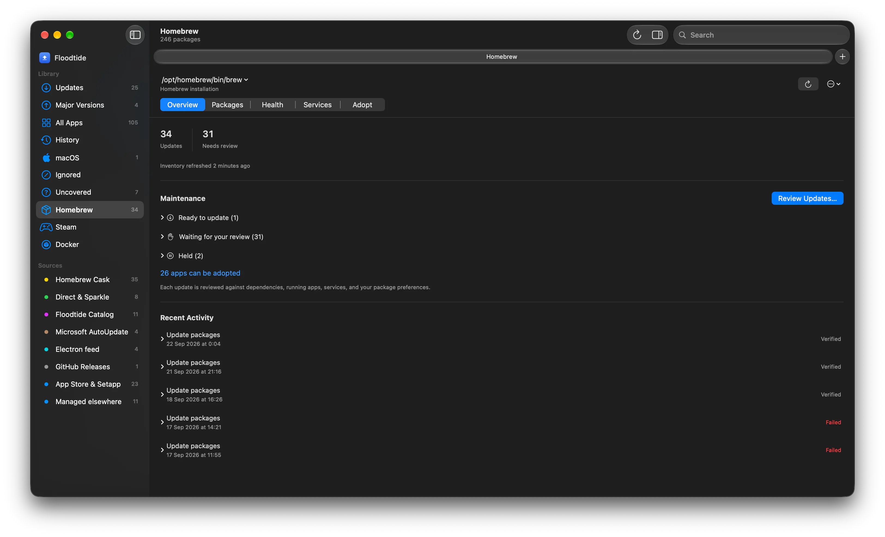Select the Floodtide Catalog source
The width and height of the screenshot is (885, 537).
click(90, 315)
